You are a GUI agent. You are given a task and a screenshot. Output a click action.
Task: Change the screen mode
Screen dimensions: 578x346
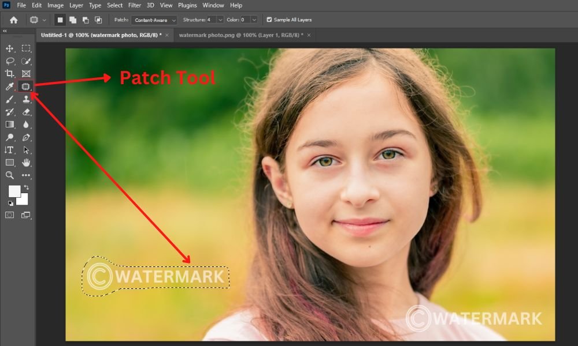pos(26,215)
